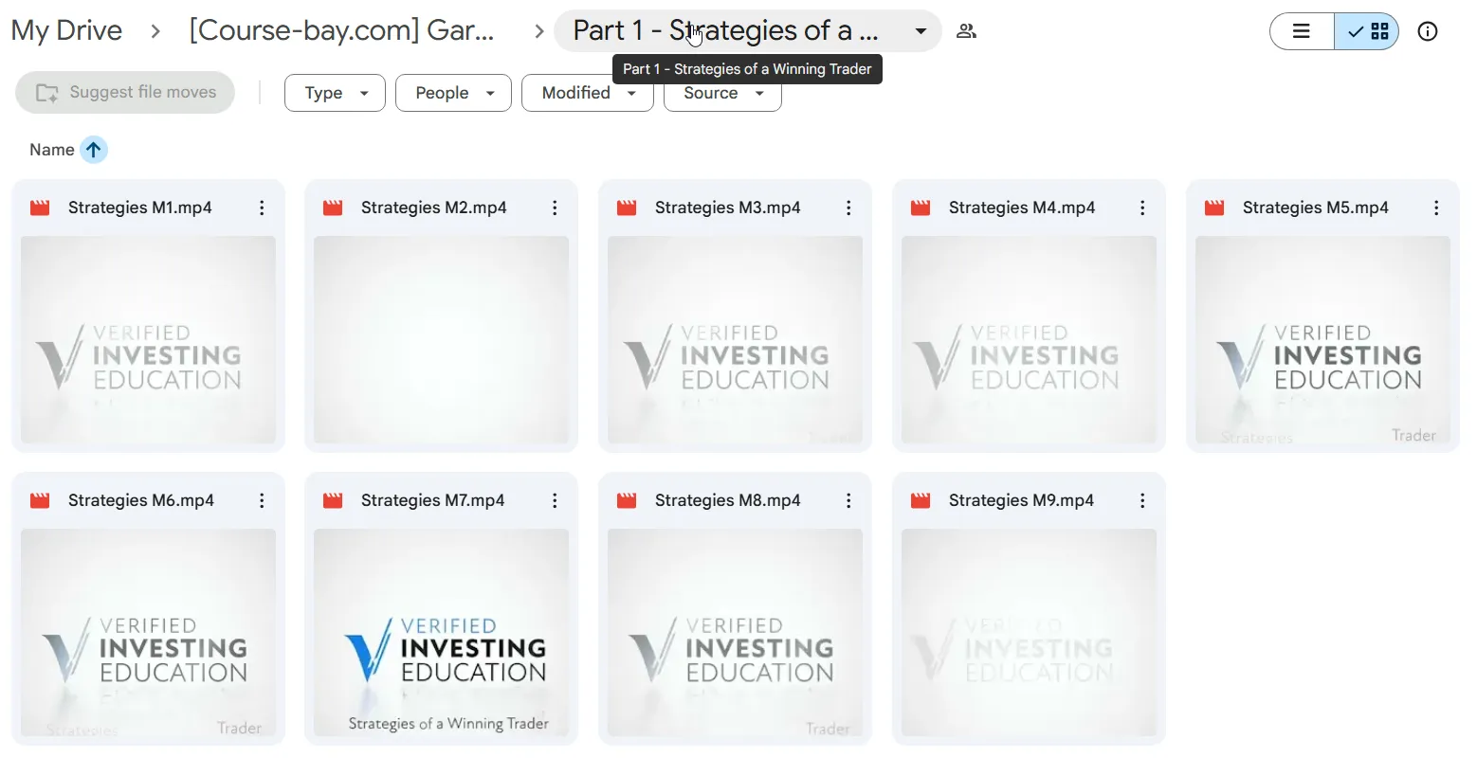
Task: Open more actions for Strategies M7.mp4
Action: (x=555, y=500)
